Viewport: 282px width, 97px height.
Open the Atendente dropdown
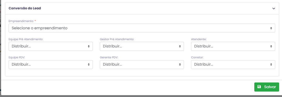coord(233,46)
